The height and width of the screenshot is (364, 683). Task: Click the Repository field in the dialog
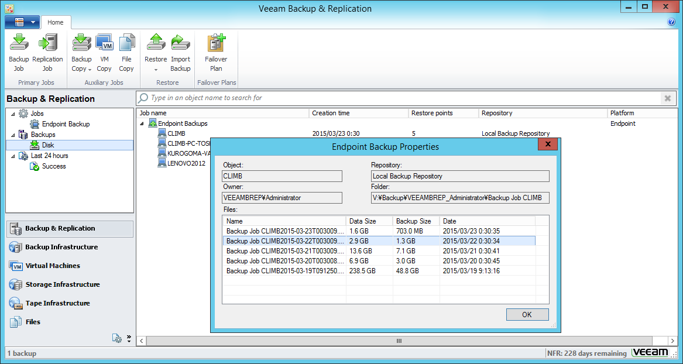[460, 176]
